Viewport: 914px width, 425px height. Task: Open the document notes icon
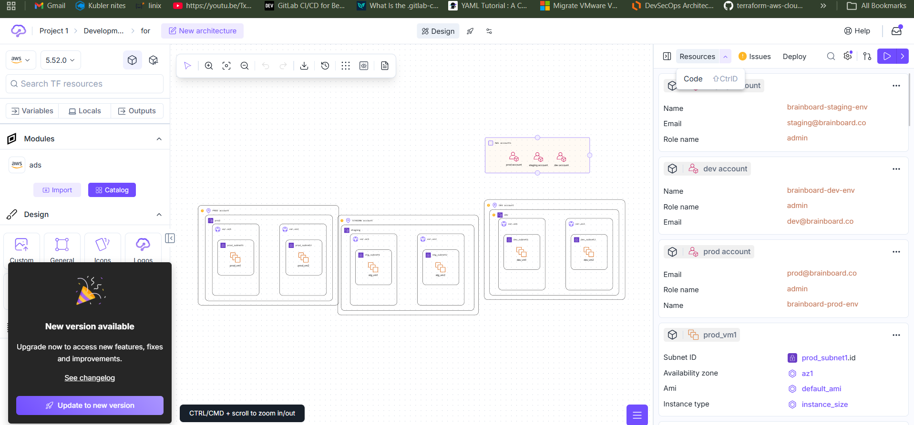click(x=385, y=66)
